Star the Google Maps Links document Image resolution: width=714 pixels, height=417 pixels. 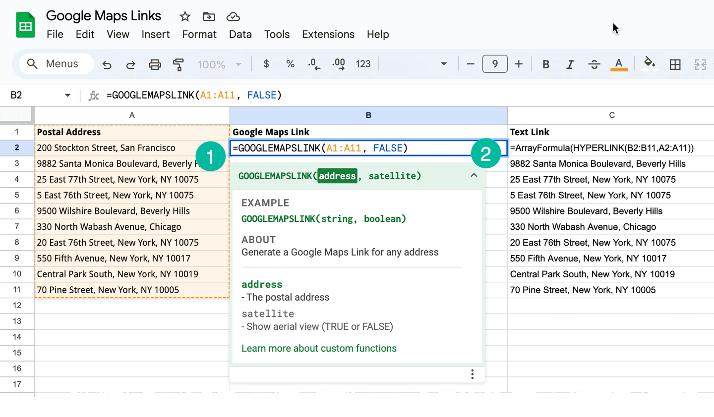185,16
